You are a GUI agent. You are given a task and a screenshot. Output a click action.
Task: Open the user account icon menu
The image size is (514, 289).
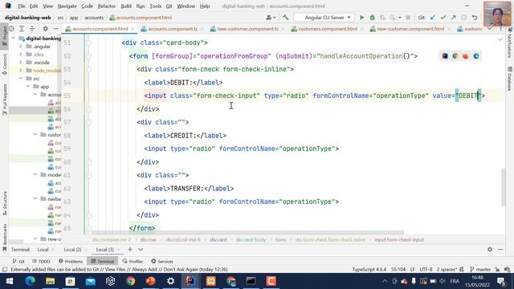click(x=270, y=18)
